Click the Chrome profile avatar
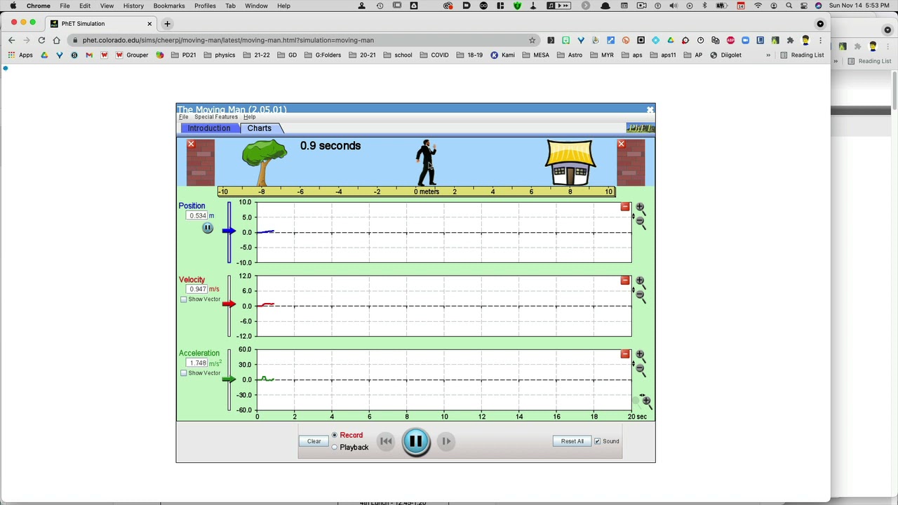 coord(805,40)
